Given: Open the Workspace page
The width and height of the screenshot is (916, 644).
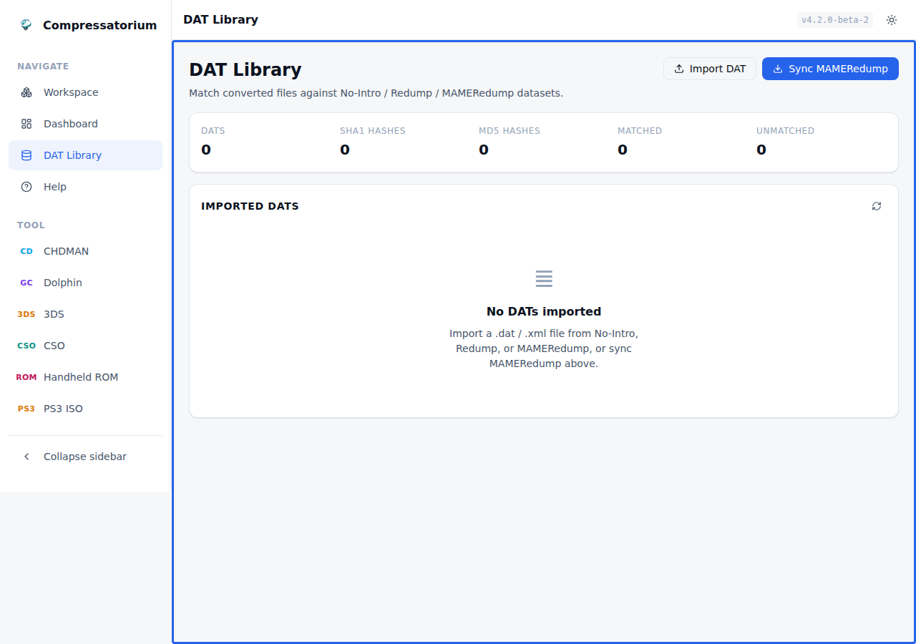Looking at the screenshot, I should tap(85, 92).
